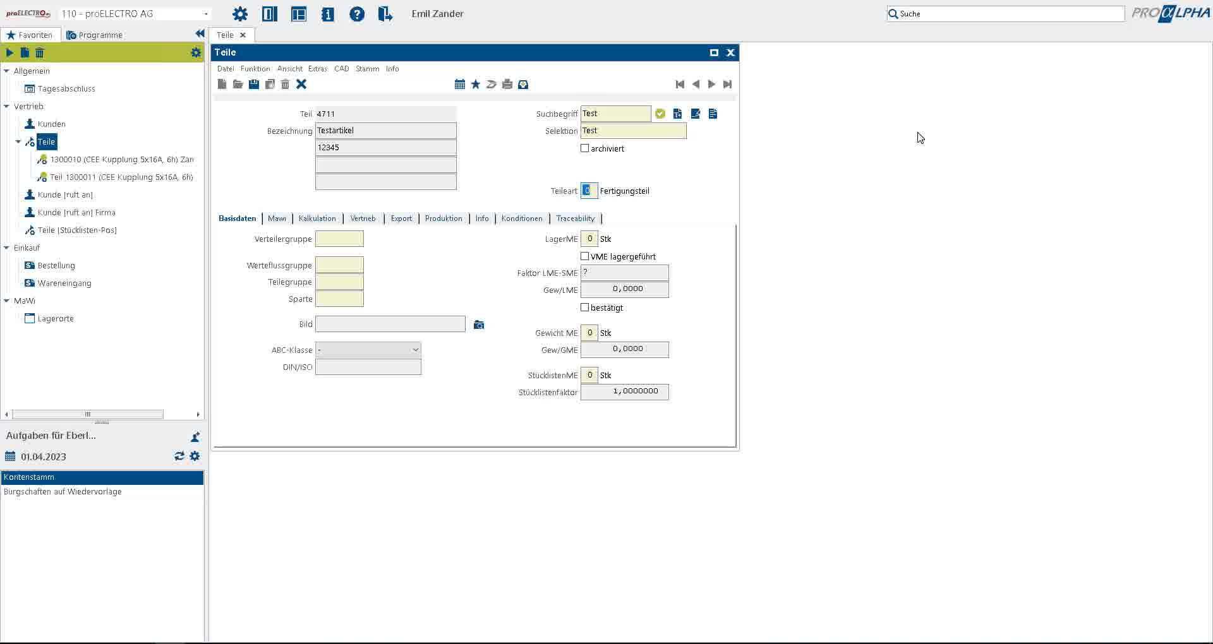This screenshot has height=644, width=1213.
Task: Toggle the archiviert checkbox
Action: 584,148
